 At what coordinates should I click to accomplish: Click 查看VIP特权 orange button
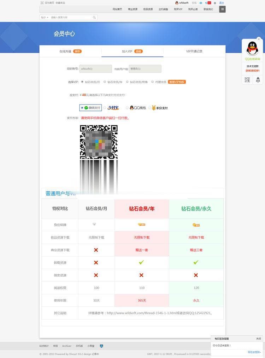(x=177, y=82)
